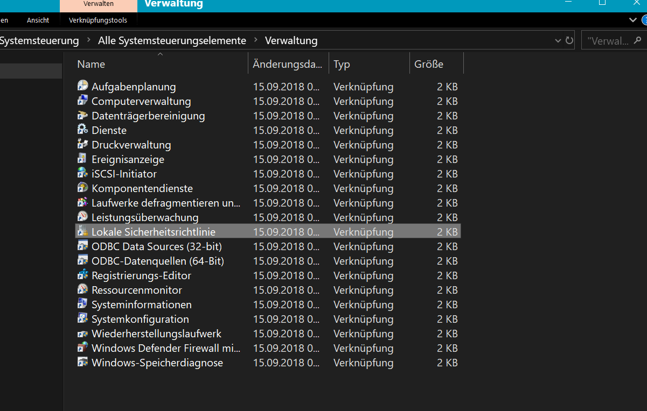Screen dimensions: 647x411
Task: Click the Leistungsüberwachung icon
Action: coord(82,216)
